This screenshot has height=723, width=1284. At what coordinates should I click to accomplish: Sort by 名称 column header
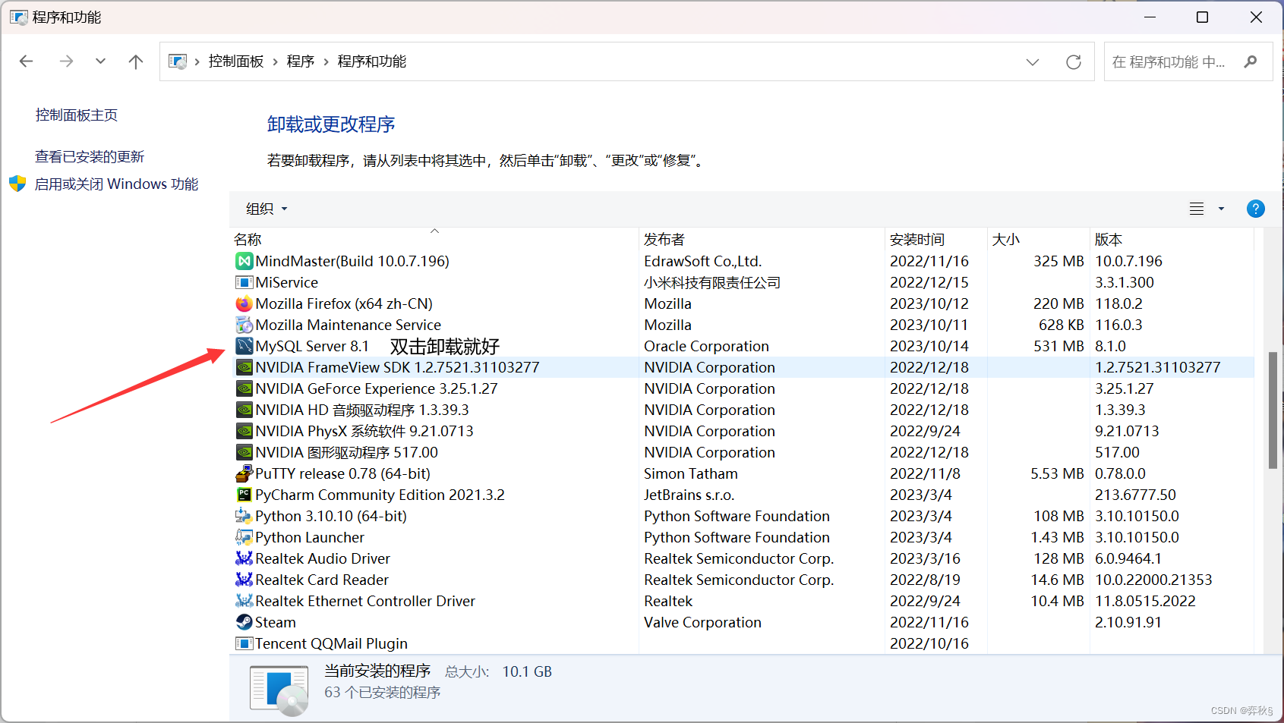(434, 240)
